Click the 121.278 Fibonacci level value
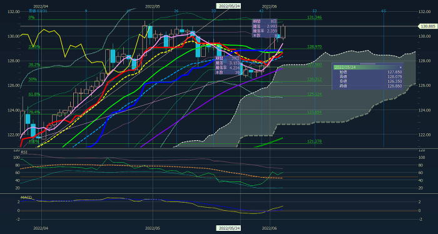 coord(315,141)
